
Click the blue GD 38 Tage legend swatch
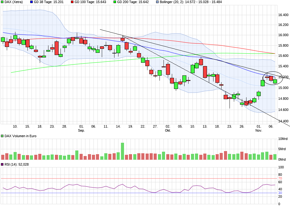point(31,2)
